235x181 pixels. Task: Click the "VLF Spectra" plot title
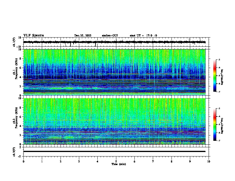(34, 35)
